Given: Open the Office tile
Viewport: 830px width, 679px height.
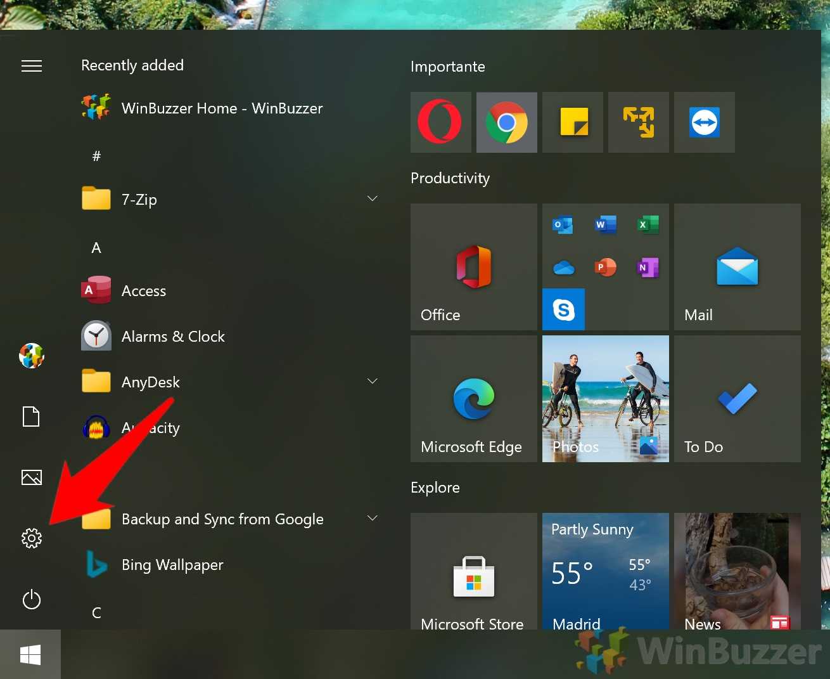Looking at the screenshot, I should [474, 267].
